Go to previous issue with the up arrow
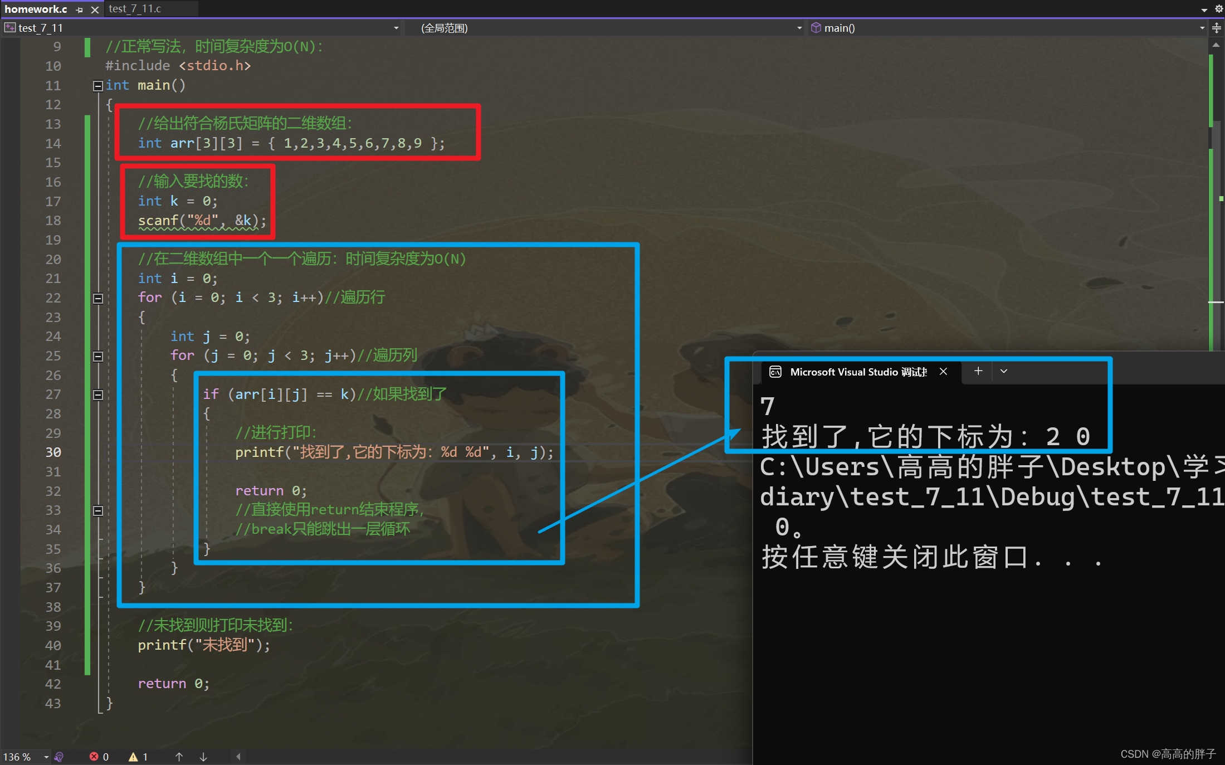 coord(179,757)
